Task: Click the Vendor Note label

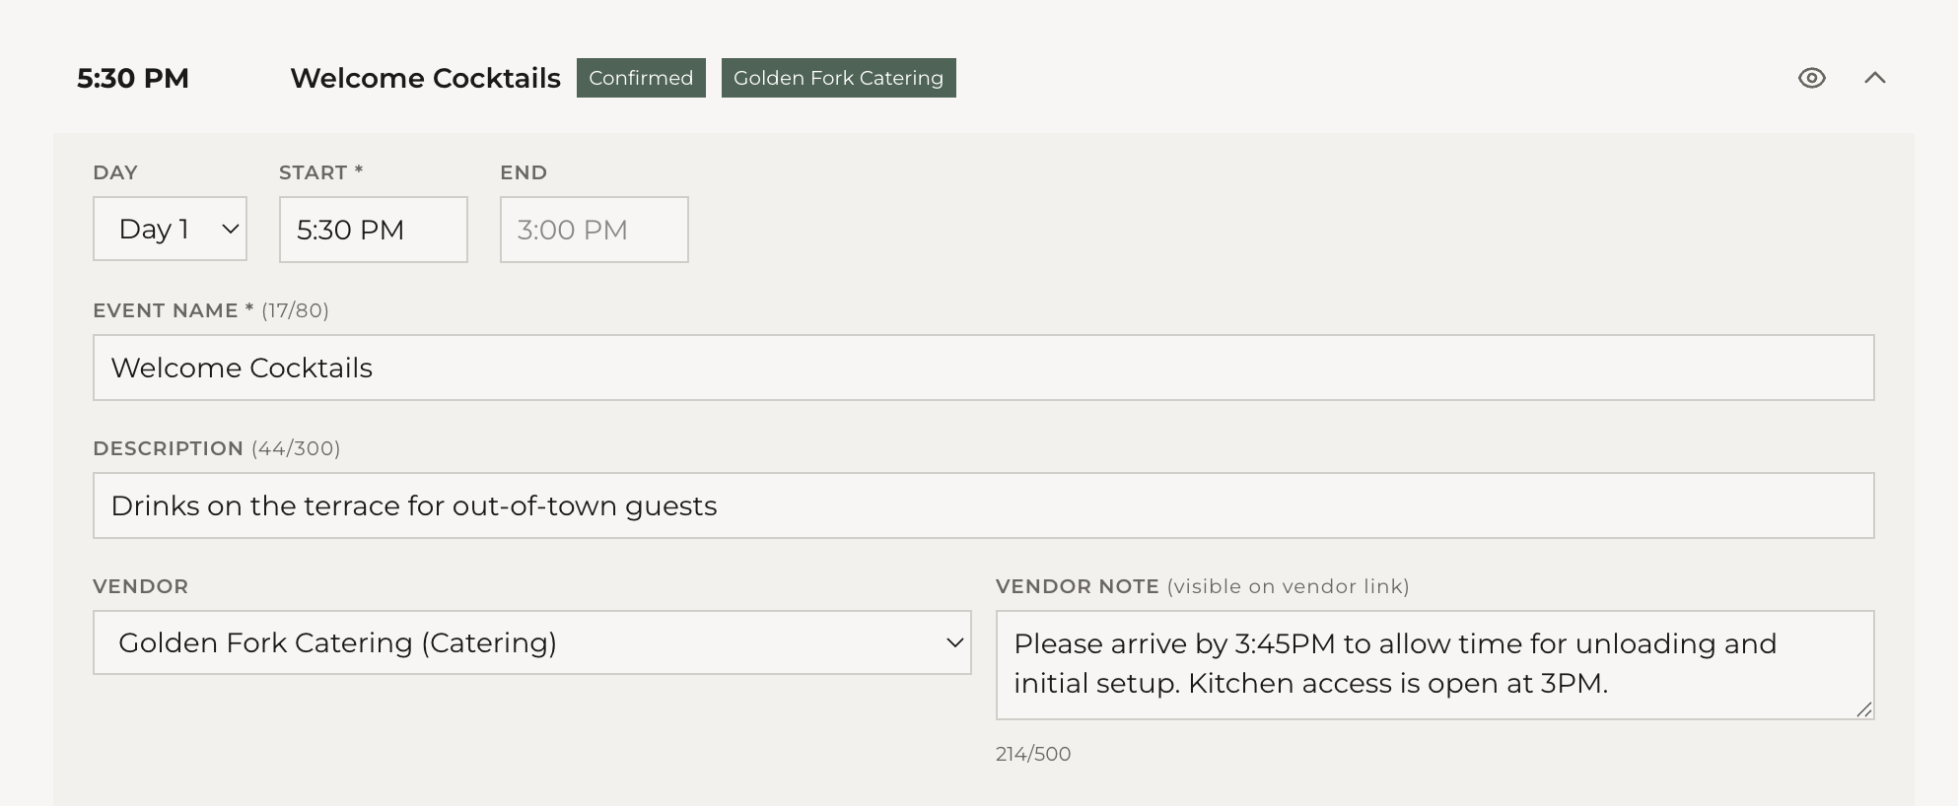Action: click(1077, 586)
